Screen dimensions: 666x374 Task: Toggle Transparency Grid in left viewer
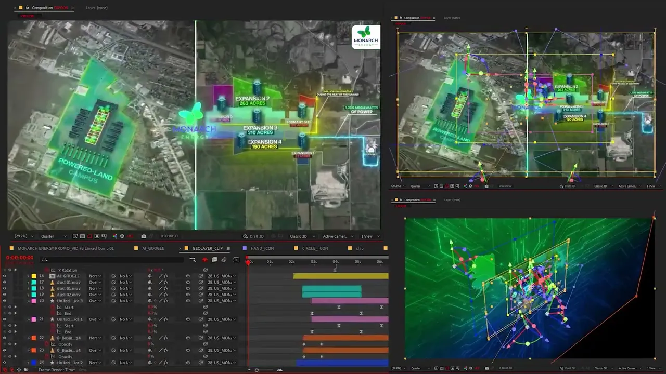[x=82, y=236]
